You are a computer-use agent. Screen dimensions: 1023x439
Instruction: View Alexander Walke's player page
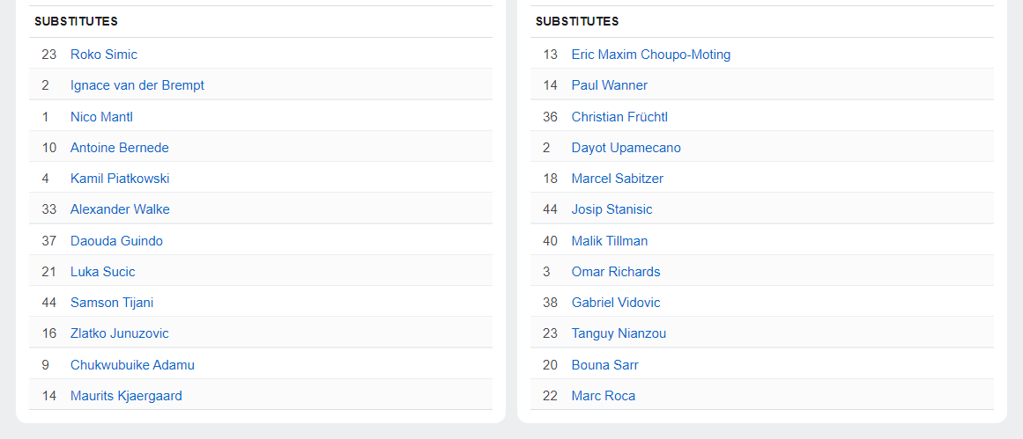coord(120,209)
